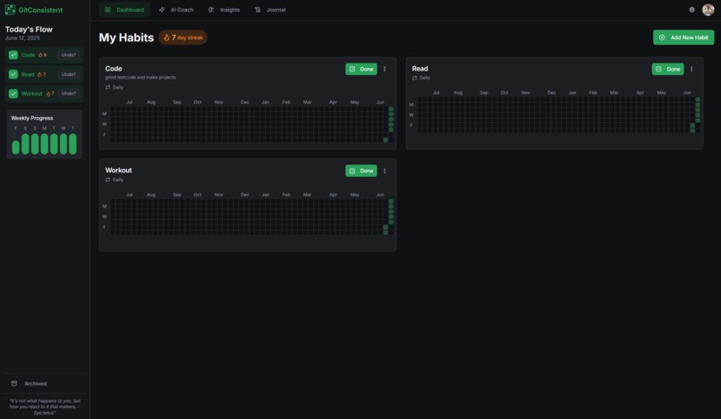The image size is (721, 419).
Task: Open the Workout card three-dot menu
Action: (385, 171)
